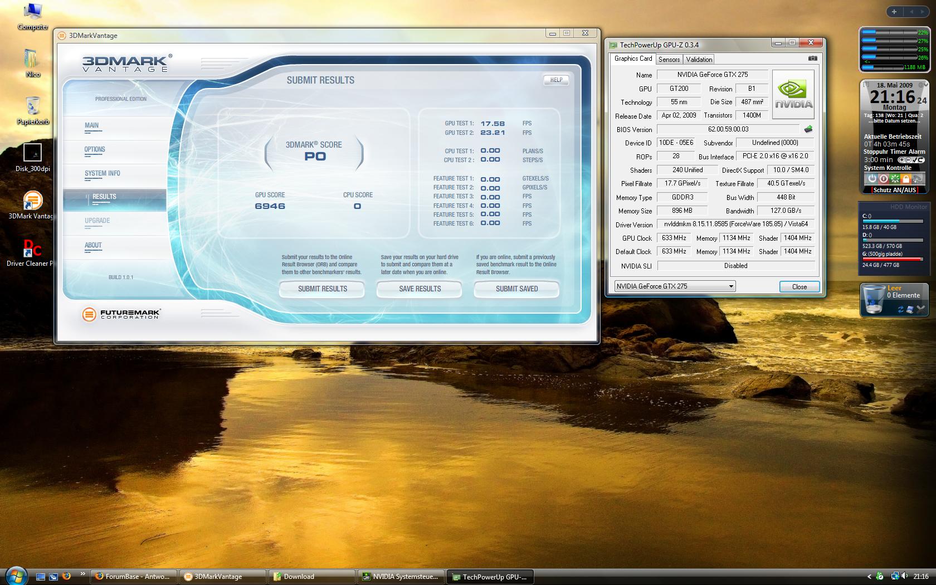
Task: Empty the trash via the recycle gadget X icon
Action: pyautogui.click(x=920, y=308)
